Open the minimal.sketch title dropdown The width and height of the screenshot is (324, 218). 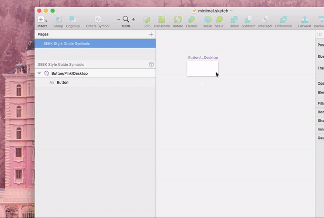(231, 11)
